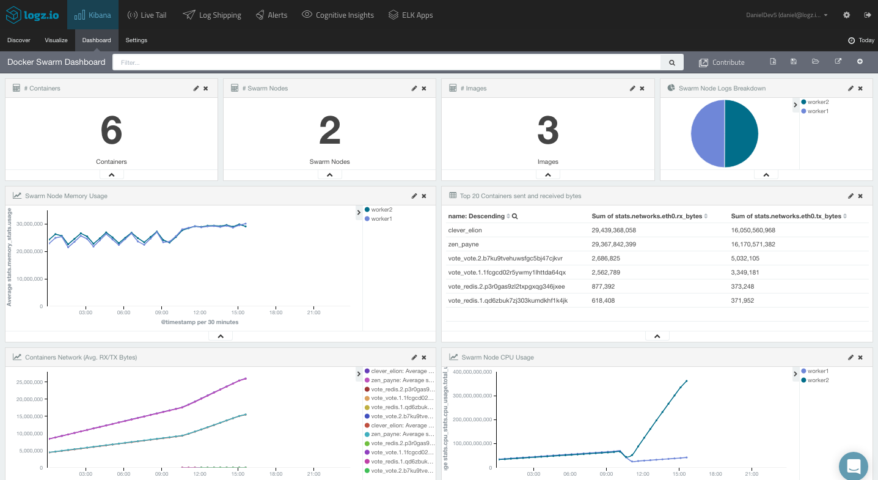Switch to the Discover tab
This screenshot has width=878, height=480.
click(19, 40)
